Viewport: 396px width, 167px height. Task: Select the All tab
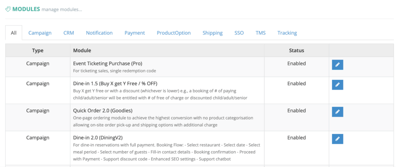click(14, 33)
